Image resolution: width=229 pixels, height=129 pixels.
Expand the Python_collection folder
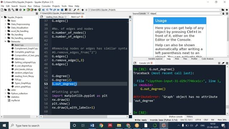tap(5, 94)
